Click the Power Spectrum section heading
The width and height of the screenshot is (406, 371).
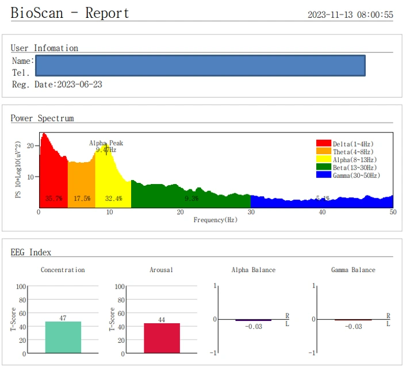click(x=42, y=118)
